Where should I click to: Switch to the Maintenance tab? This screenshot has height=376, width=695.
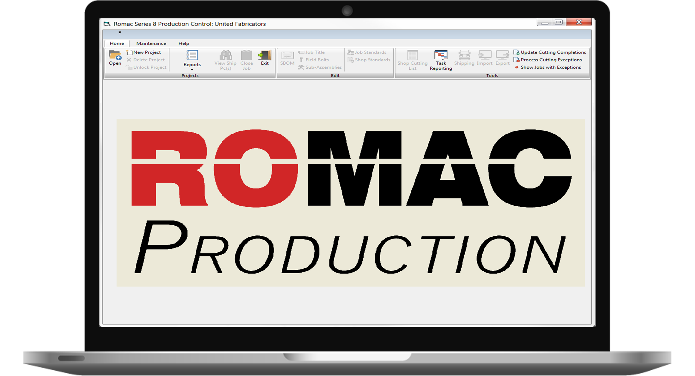pos(151,43)
